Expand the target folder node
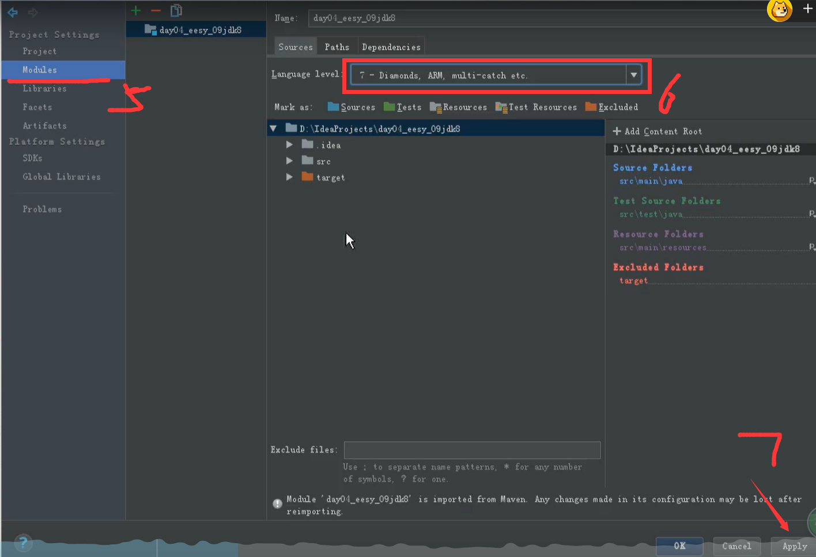 tap(289, 177)
